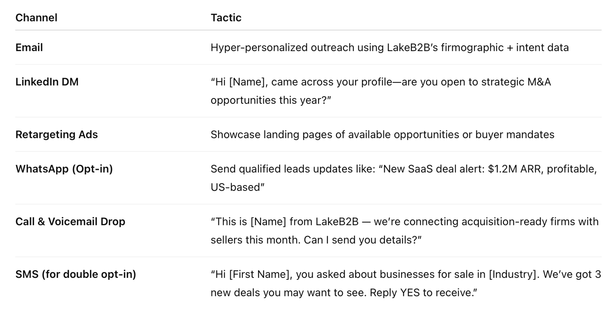Click the [First Name] placeholder in SMS tactic
Image resolution: width=610 pixels, height=311 pixels.
pos(261,274)
